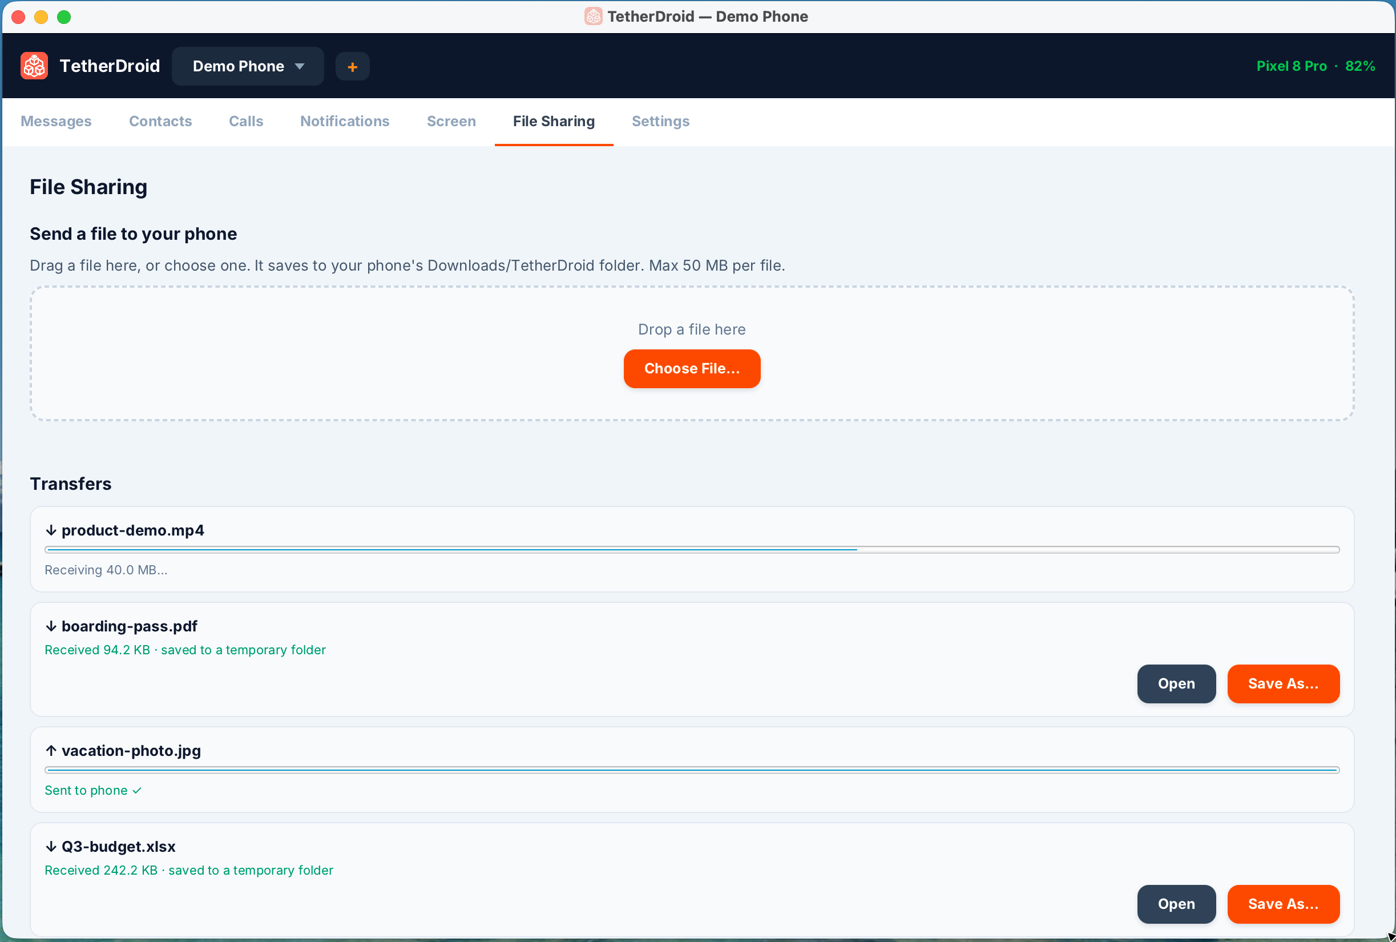
Task: Click the Sent to phone status text
Action: [x=93, y=790]
